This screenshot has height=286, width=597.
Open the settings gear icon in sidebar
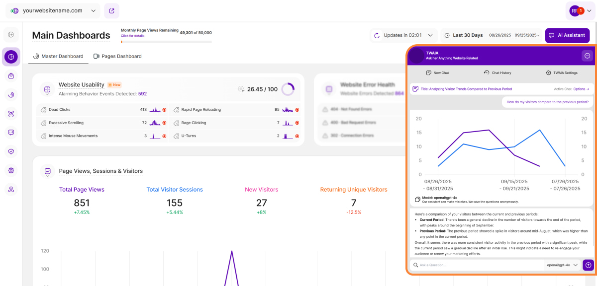(x=11, y=170)
